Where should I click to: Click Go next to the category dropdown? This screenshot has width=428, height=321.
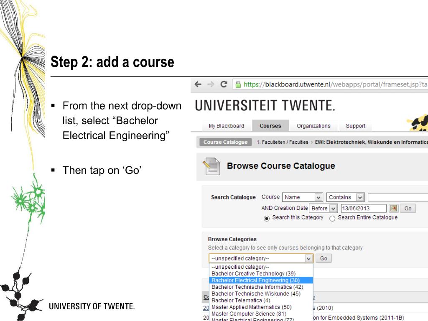[324, 258]
